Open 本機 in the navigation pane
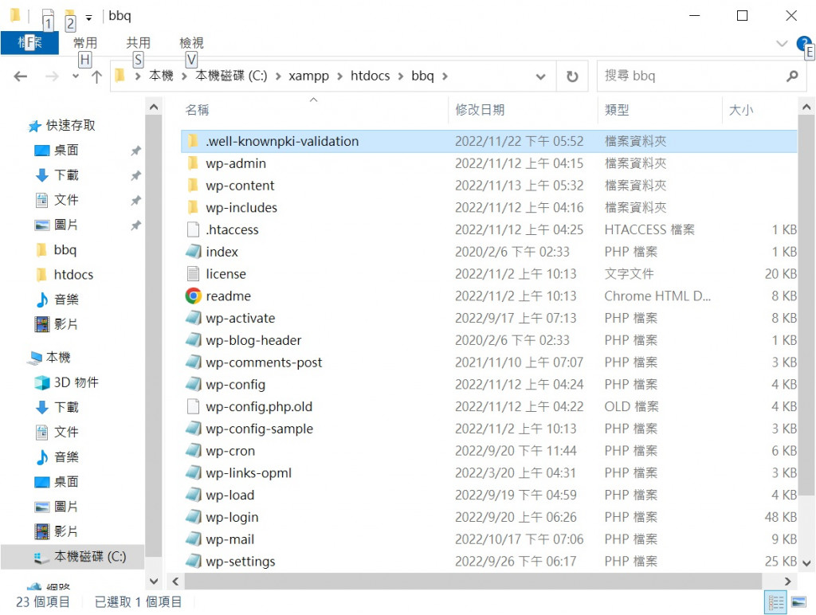This screenshot has height=615, width=816. [x=57, y=358]
